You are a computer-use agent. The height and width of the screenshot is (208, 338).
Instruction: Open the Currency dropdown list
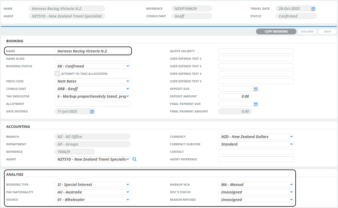click(x=256, y=137)
